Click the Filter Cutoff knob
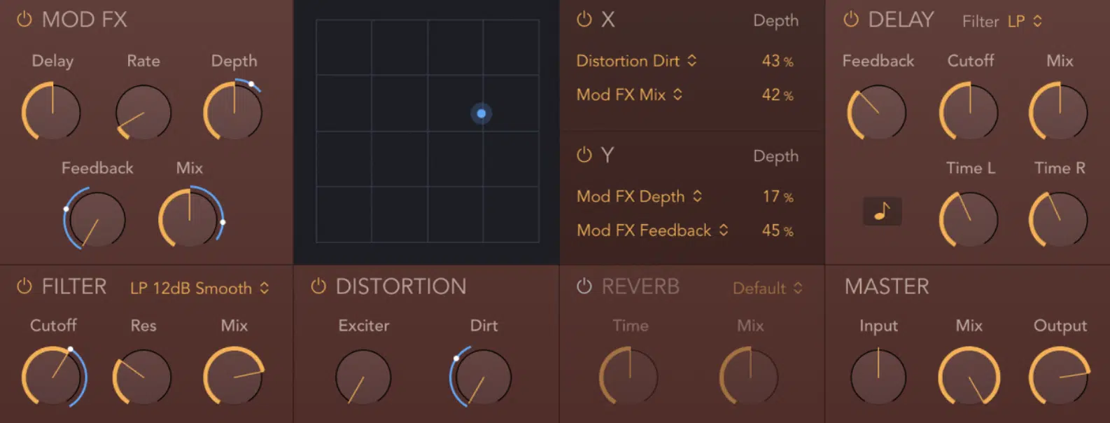This screenshot has height=423, width=1110. (x=53, y=377)
